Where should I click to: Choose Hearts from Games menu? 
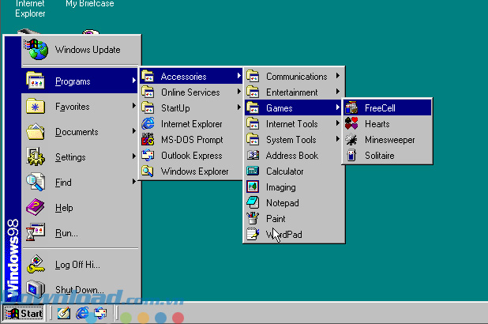click(x=388, y=124)
